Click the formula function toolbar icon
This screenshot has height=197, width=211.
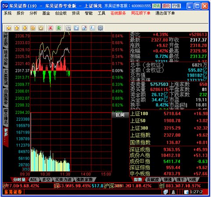[x=92, y=28]
